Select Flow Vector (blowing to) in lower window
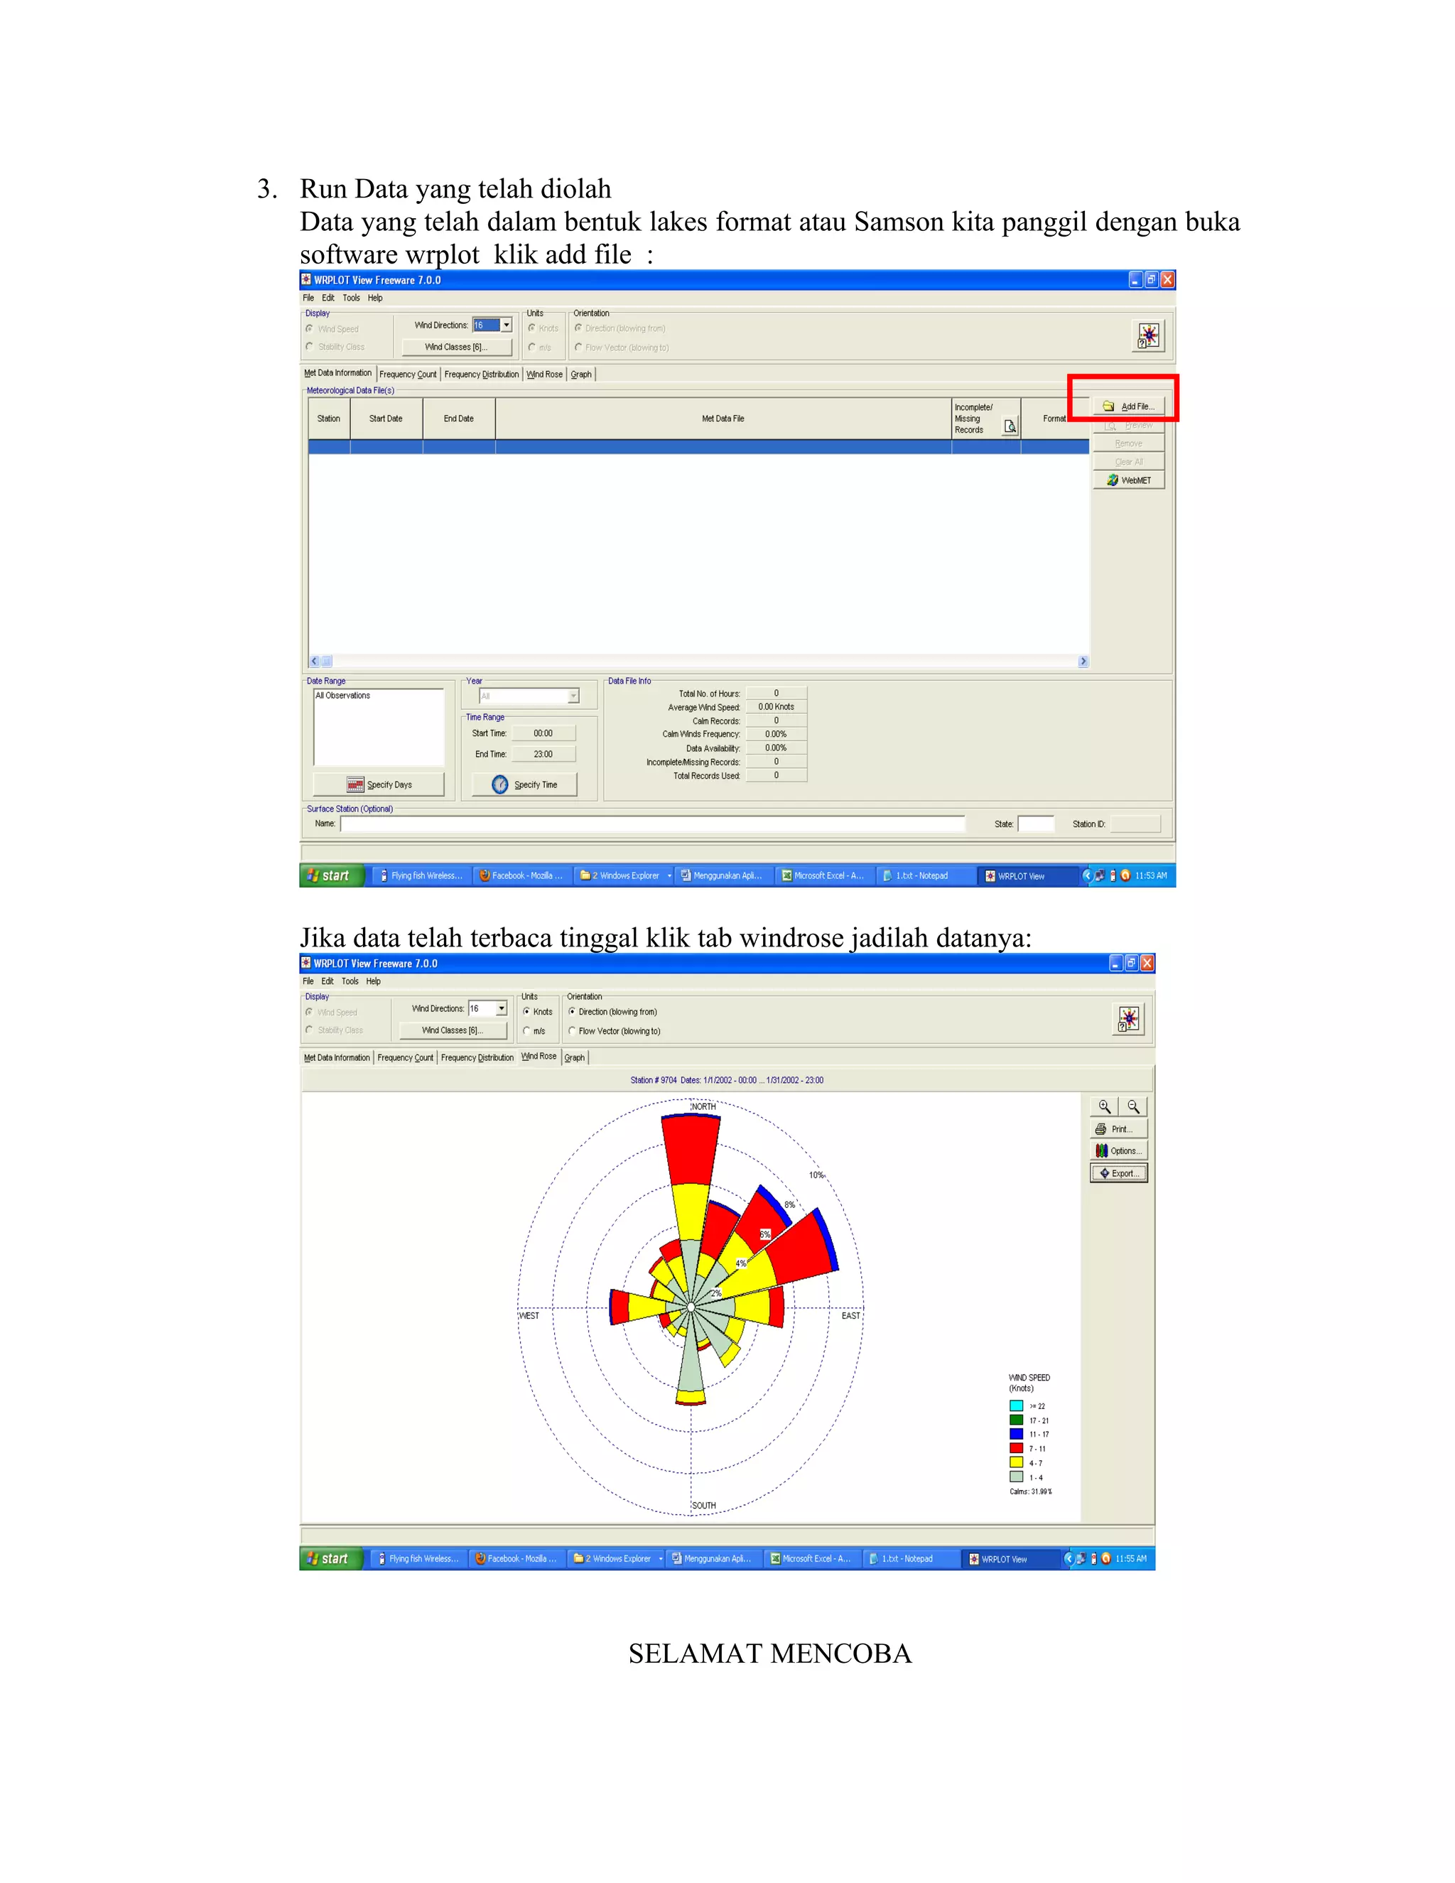 coord(614,1031)
